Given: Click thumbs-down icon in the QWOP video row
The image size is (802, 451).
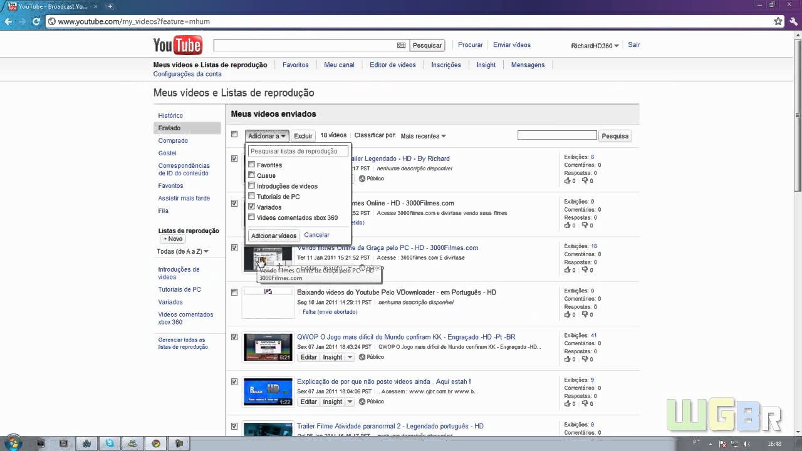Looking at the screenshot, I should pyautogui.click(x=585, y=359).
